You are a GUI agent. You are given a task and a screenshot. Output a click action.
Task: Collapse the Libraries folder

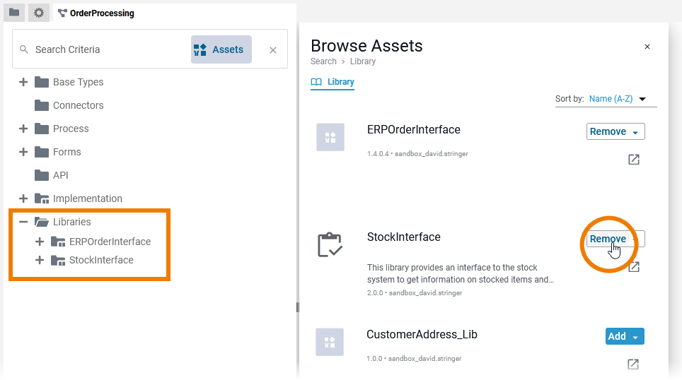(23, 222)
